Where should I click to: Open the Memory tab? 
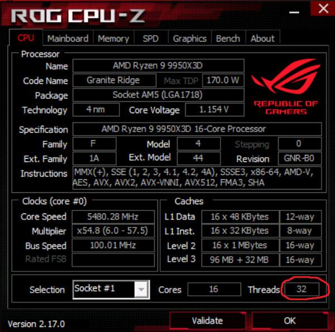(113, 38)
